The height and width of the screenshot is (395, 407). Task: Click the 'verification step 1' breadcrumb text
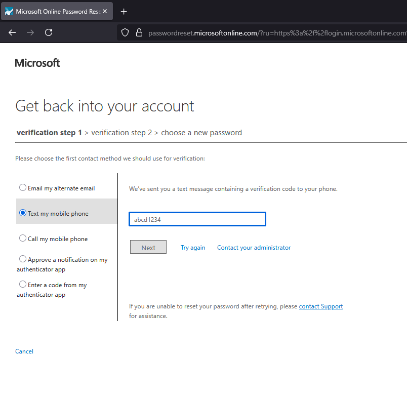click(49, 133)
